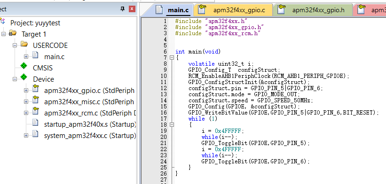Collapse the while loop fold at line 18

[172, 124]
